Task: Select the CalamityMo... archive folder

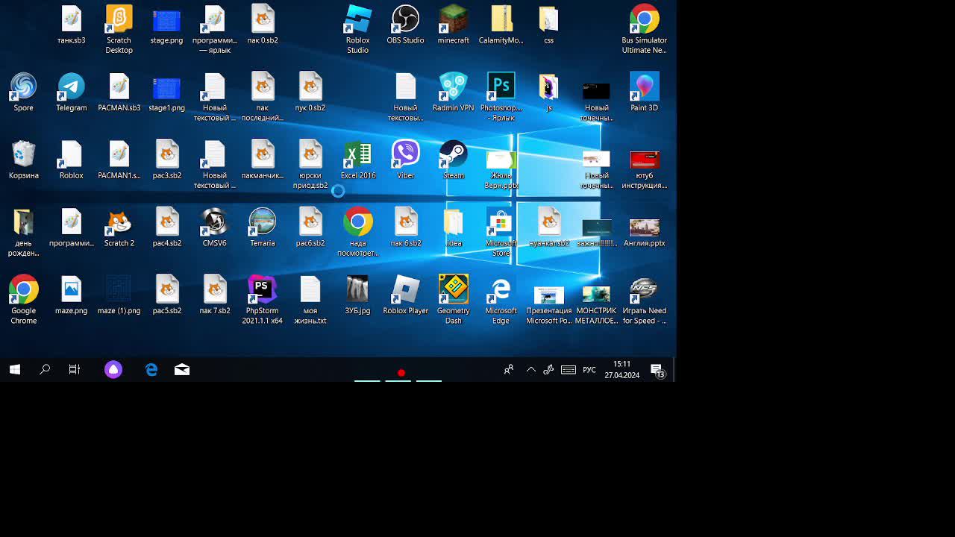Action: (x=501, y=25)
